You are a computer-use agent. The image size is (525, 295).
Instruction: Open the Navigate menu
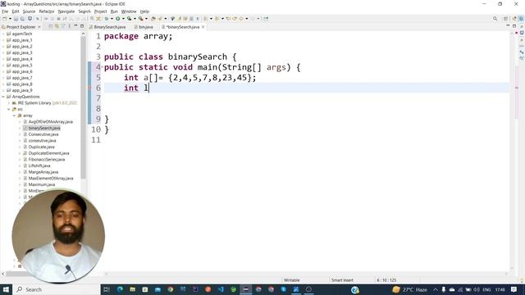(x=66, y=11)
